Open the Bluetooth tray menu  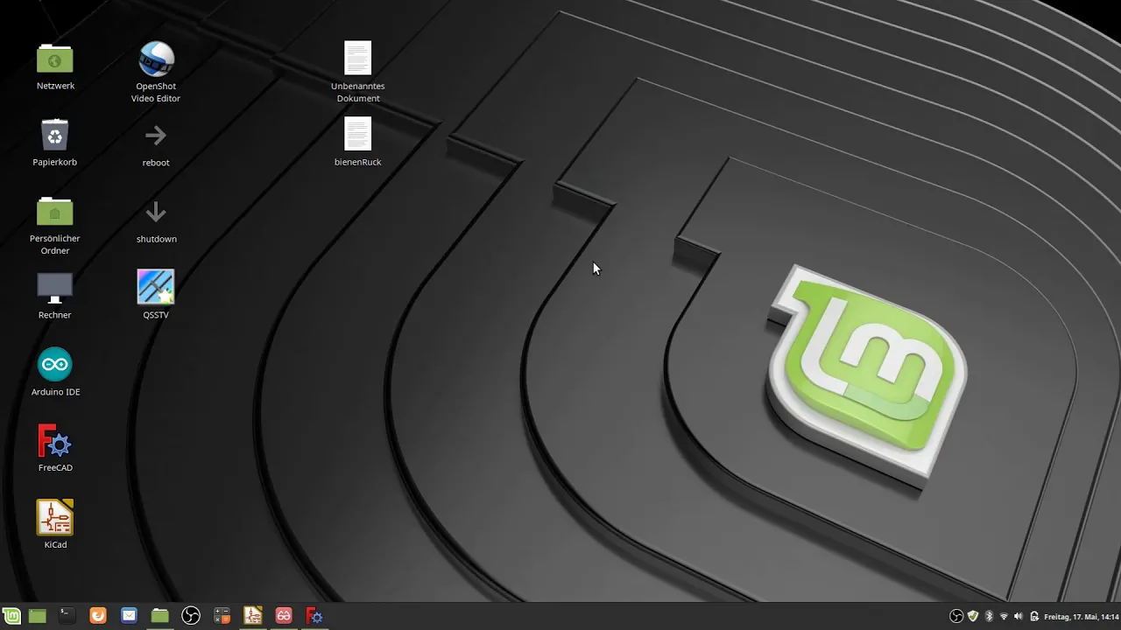pos(989,616)
